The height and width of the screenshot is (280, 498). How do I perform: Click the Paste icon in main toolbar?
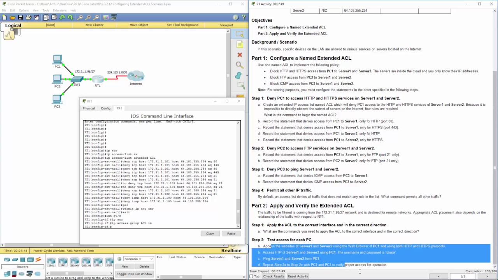[54, 17]
